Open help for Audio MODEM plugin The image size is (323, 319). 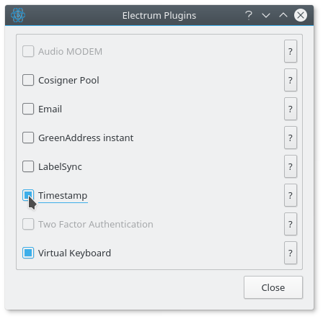point(291,51)
